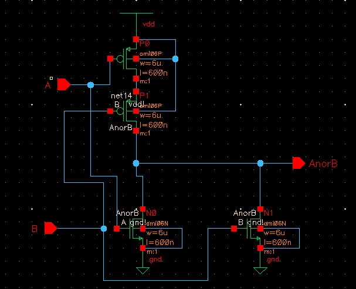
Task: Click the wire junction dot on net A
Action: 90,85
